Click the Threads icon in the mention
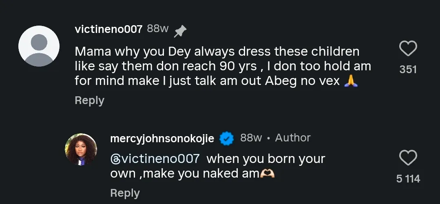Screen dimensions: 440x204 115,159
